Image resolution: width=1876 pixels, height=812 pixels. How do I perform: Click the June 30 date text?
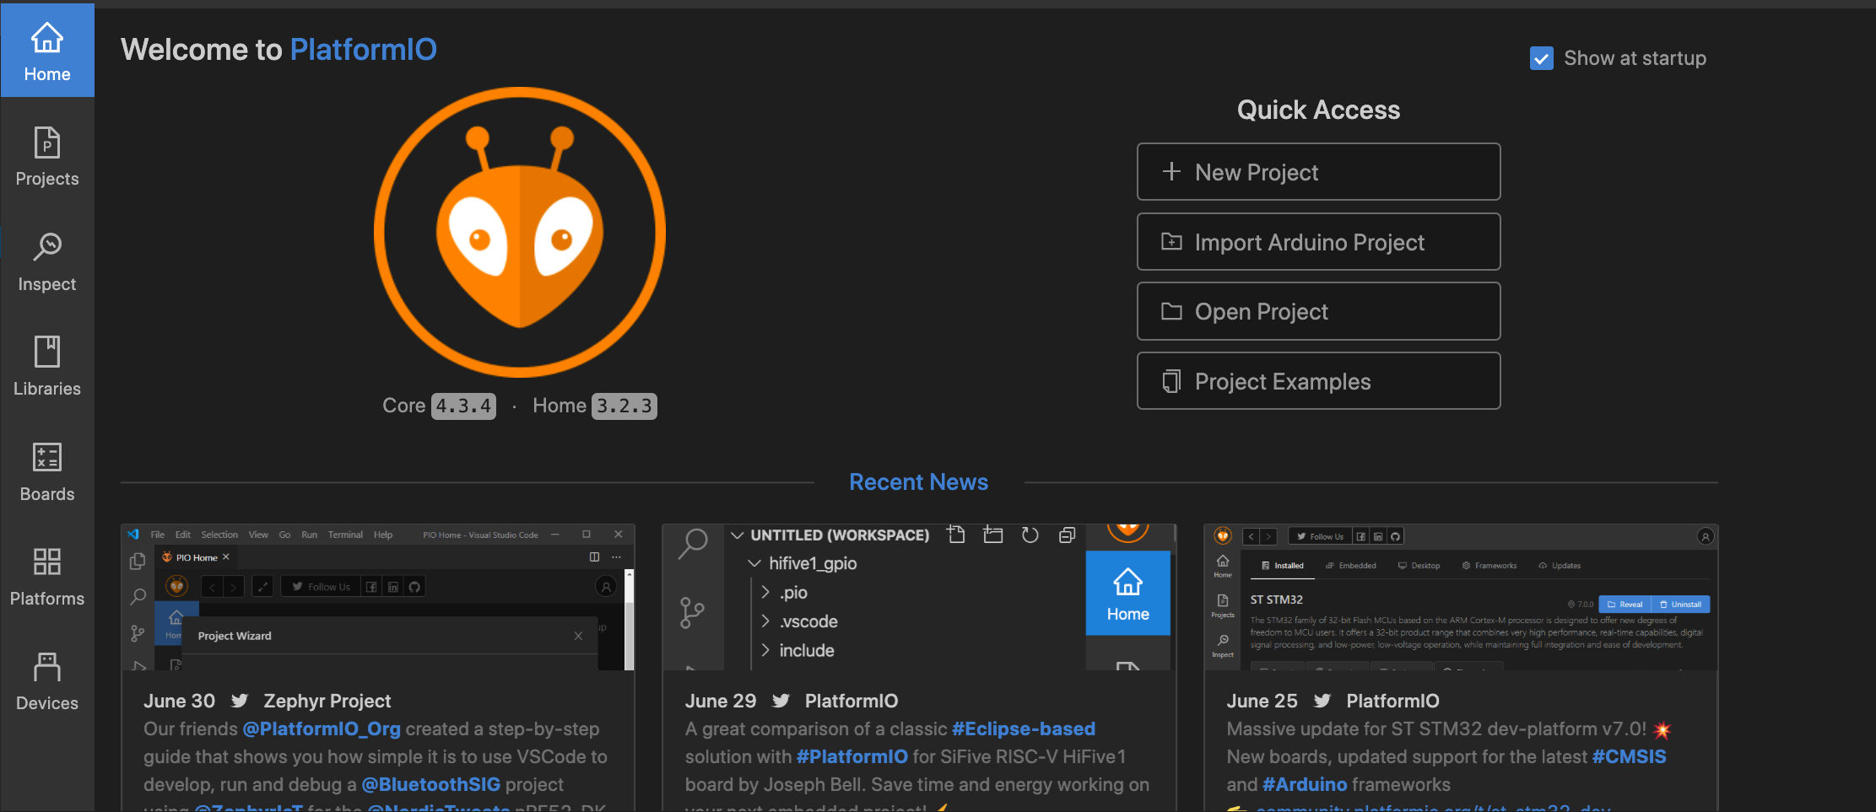(x=179, y=701)
